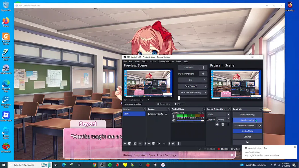Viewport: 299px width, 168px height.
Task: Open Cut quick transition dropdown
Action: click(193, 80)
